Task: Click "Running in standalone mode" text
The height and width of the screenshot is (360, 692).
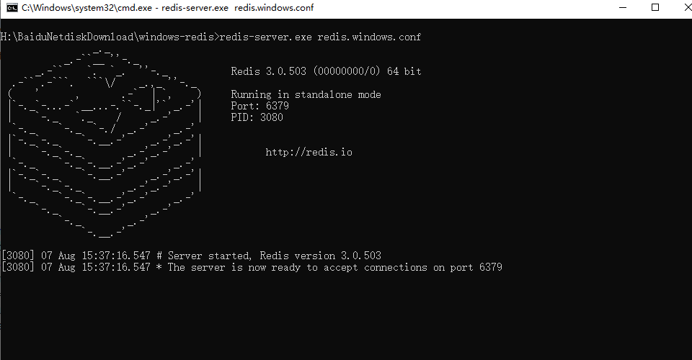Action: [x=306, y=94]
